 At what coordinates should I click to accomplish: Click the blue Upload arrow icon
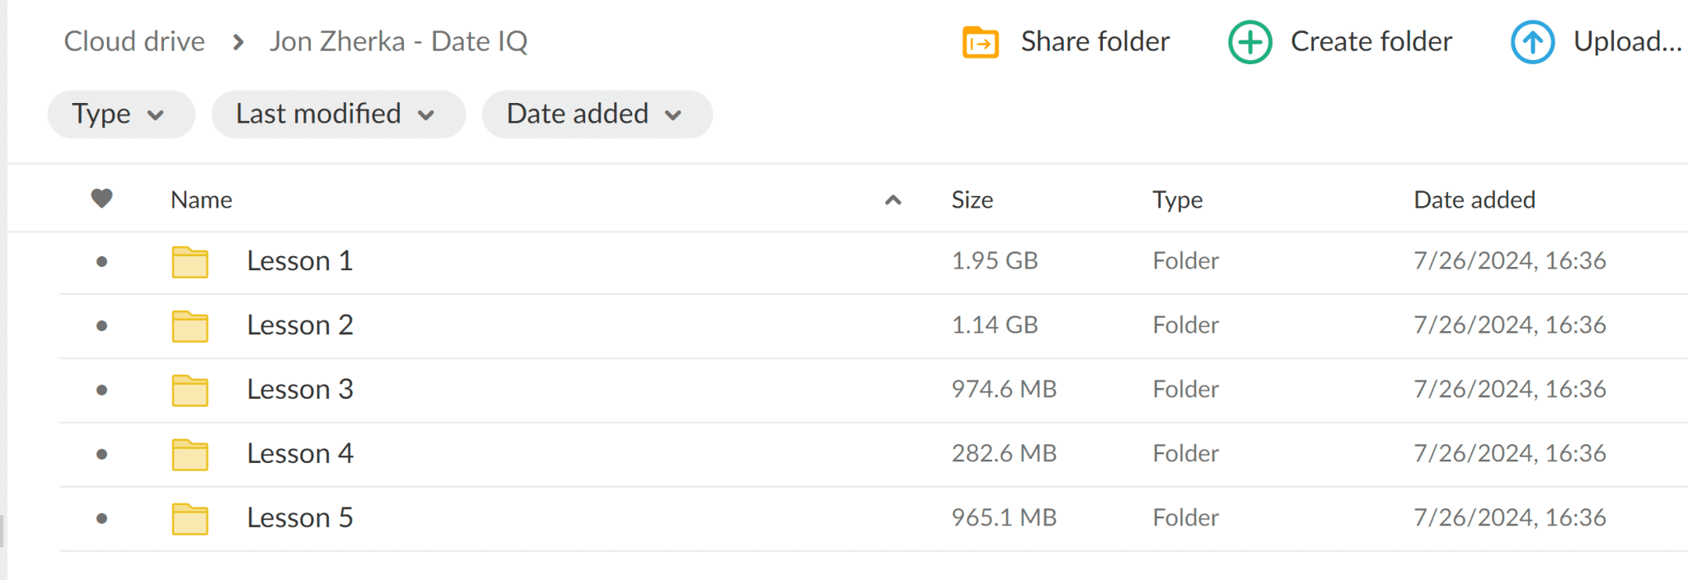point(1532,42)
